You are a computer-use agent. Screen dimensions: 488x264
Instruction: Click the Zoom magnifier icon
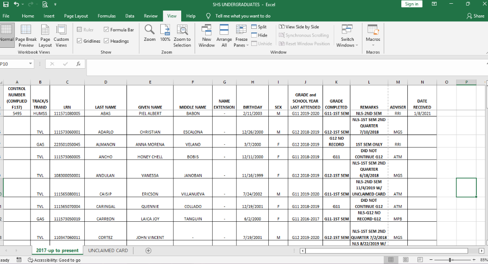tap(149, 30)
